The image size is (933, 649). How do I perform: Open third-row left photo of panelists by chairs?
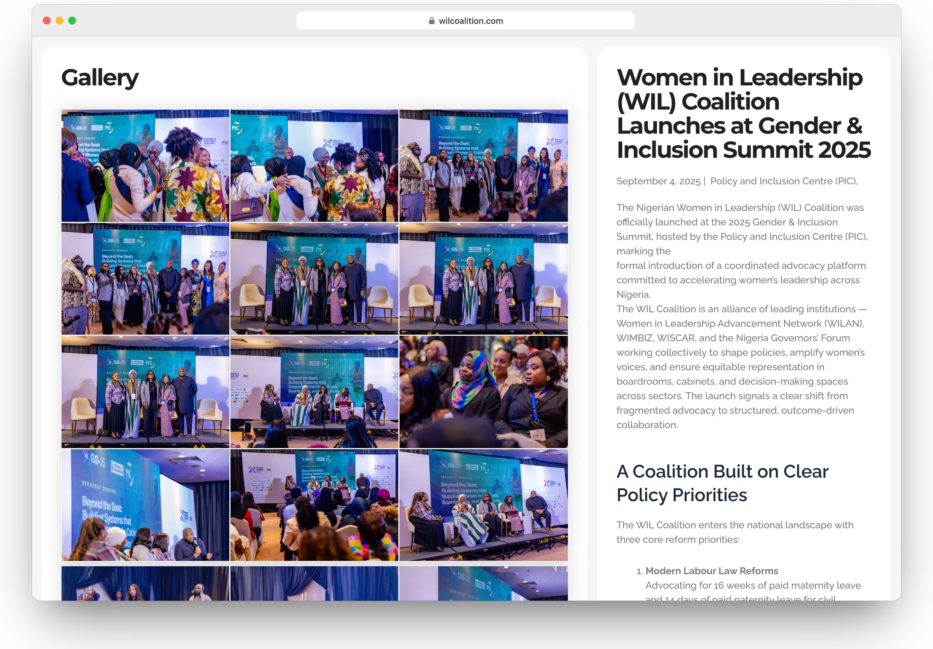[145, 392]
